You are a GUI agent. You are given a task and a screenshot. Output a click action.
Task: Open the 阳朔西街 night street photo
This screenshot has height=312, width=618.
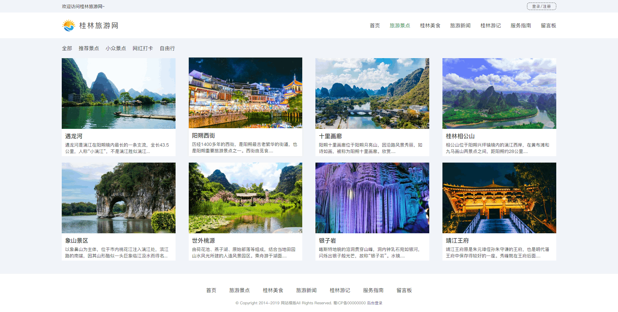point(245,93)
